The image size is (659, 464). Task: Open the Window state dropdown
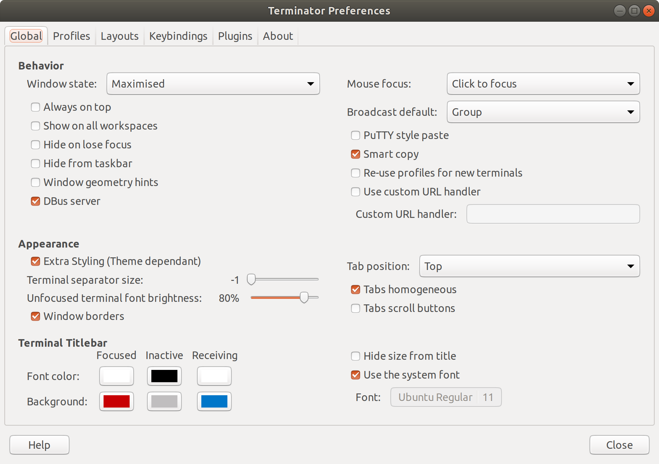point(213,84)
